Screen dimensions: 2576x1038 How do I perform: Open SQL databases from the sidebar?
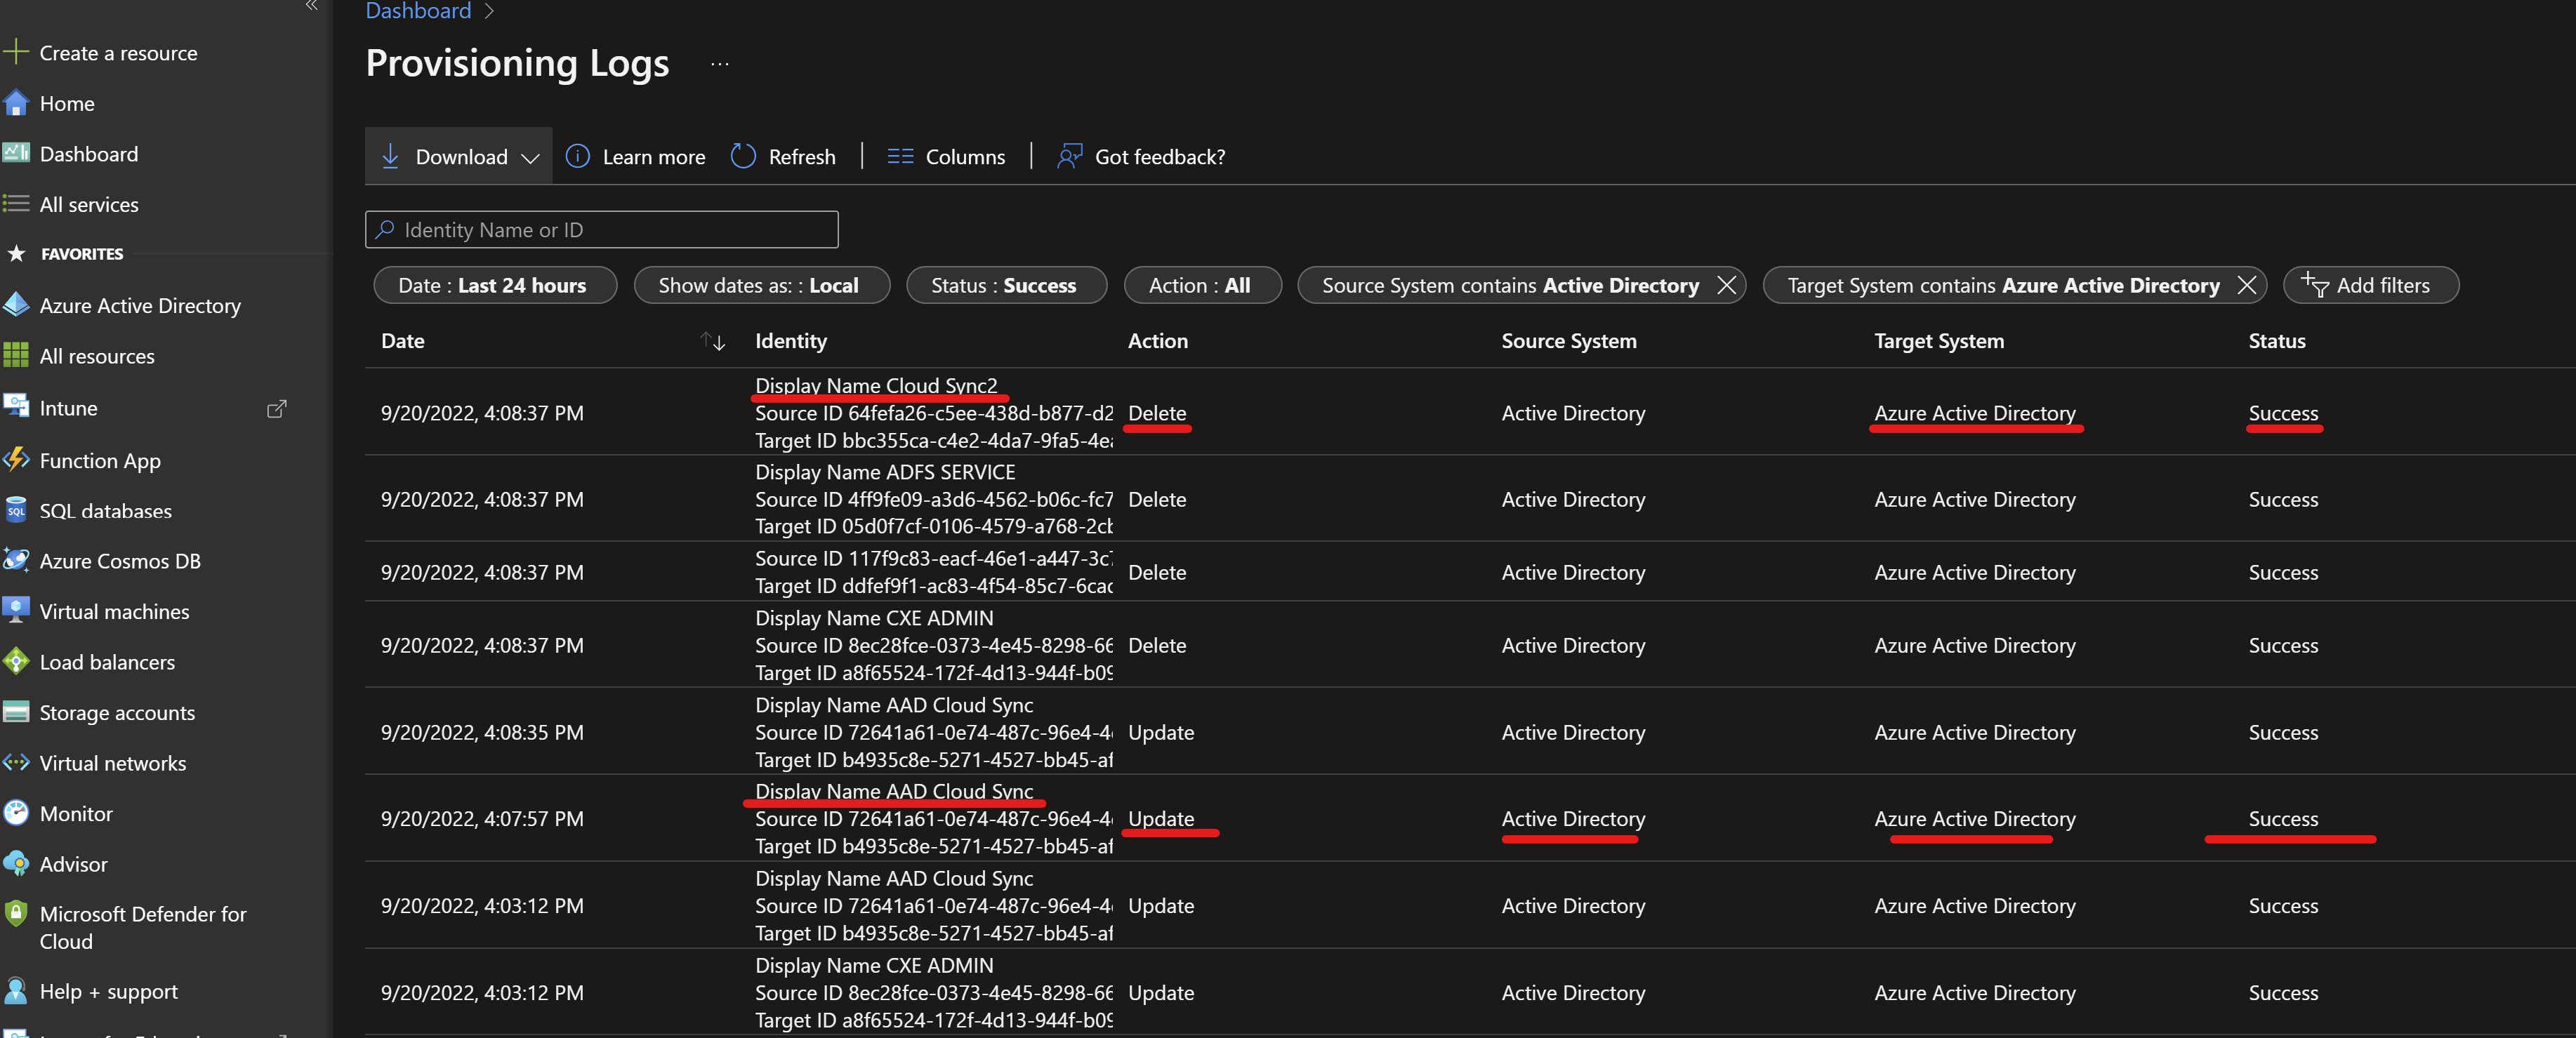(105, 511)
